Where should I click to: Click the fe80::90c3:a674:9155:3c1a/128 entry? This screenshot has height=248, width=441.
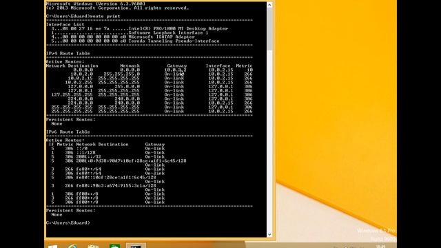tap(116, 186)
